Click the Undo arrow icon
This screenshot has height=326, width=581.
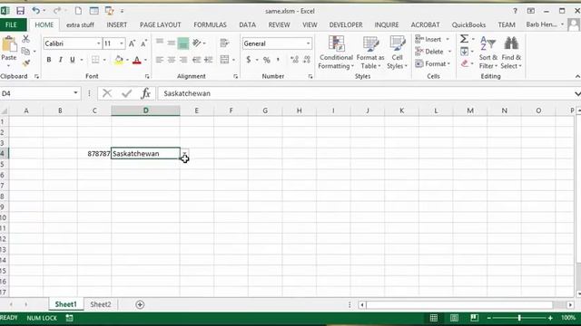[36, 11]
